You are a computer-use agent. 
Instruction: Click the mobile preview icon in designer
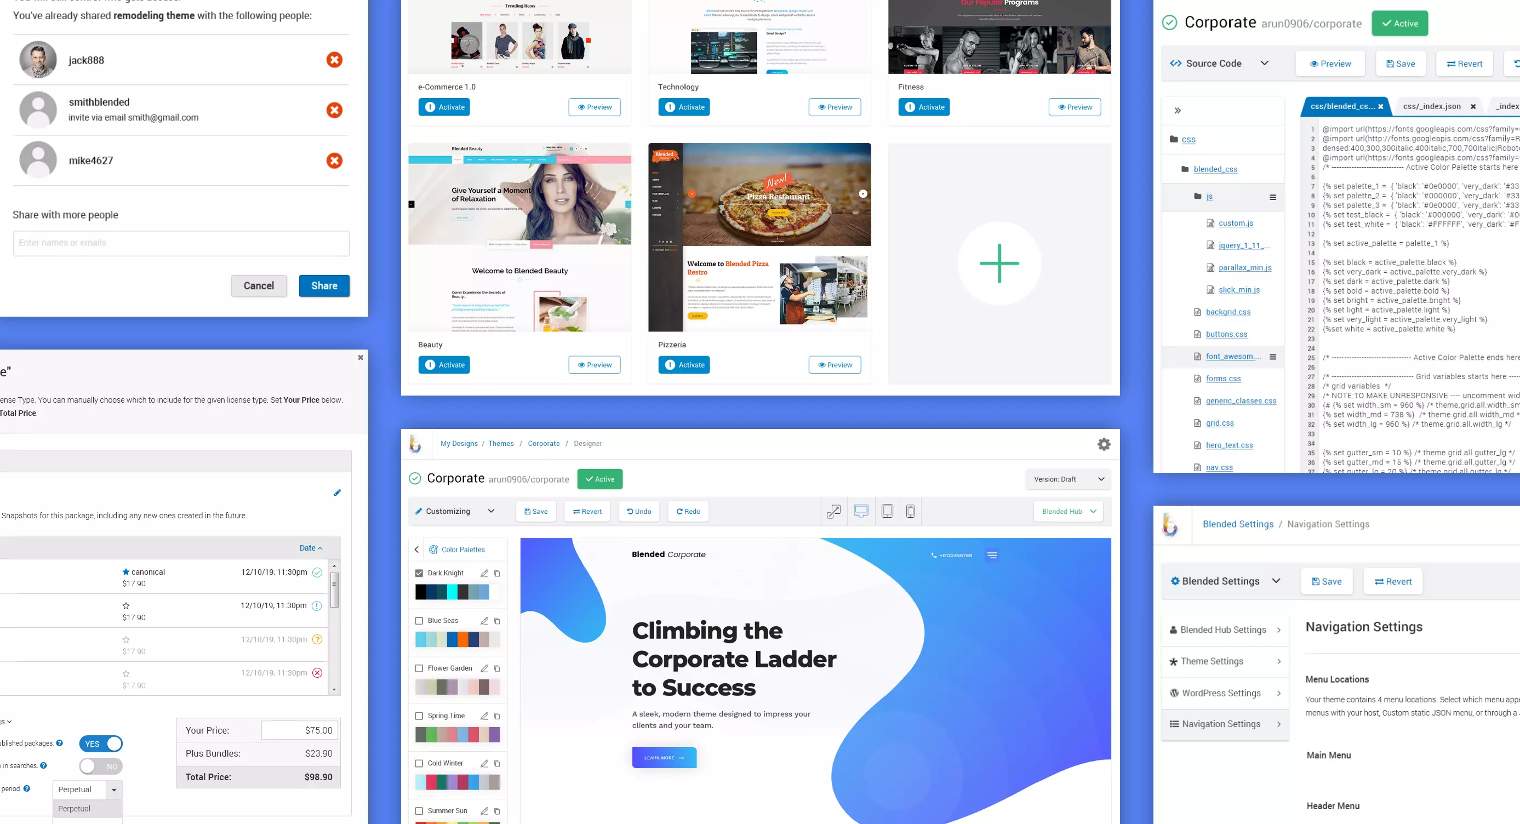point(910,511)
